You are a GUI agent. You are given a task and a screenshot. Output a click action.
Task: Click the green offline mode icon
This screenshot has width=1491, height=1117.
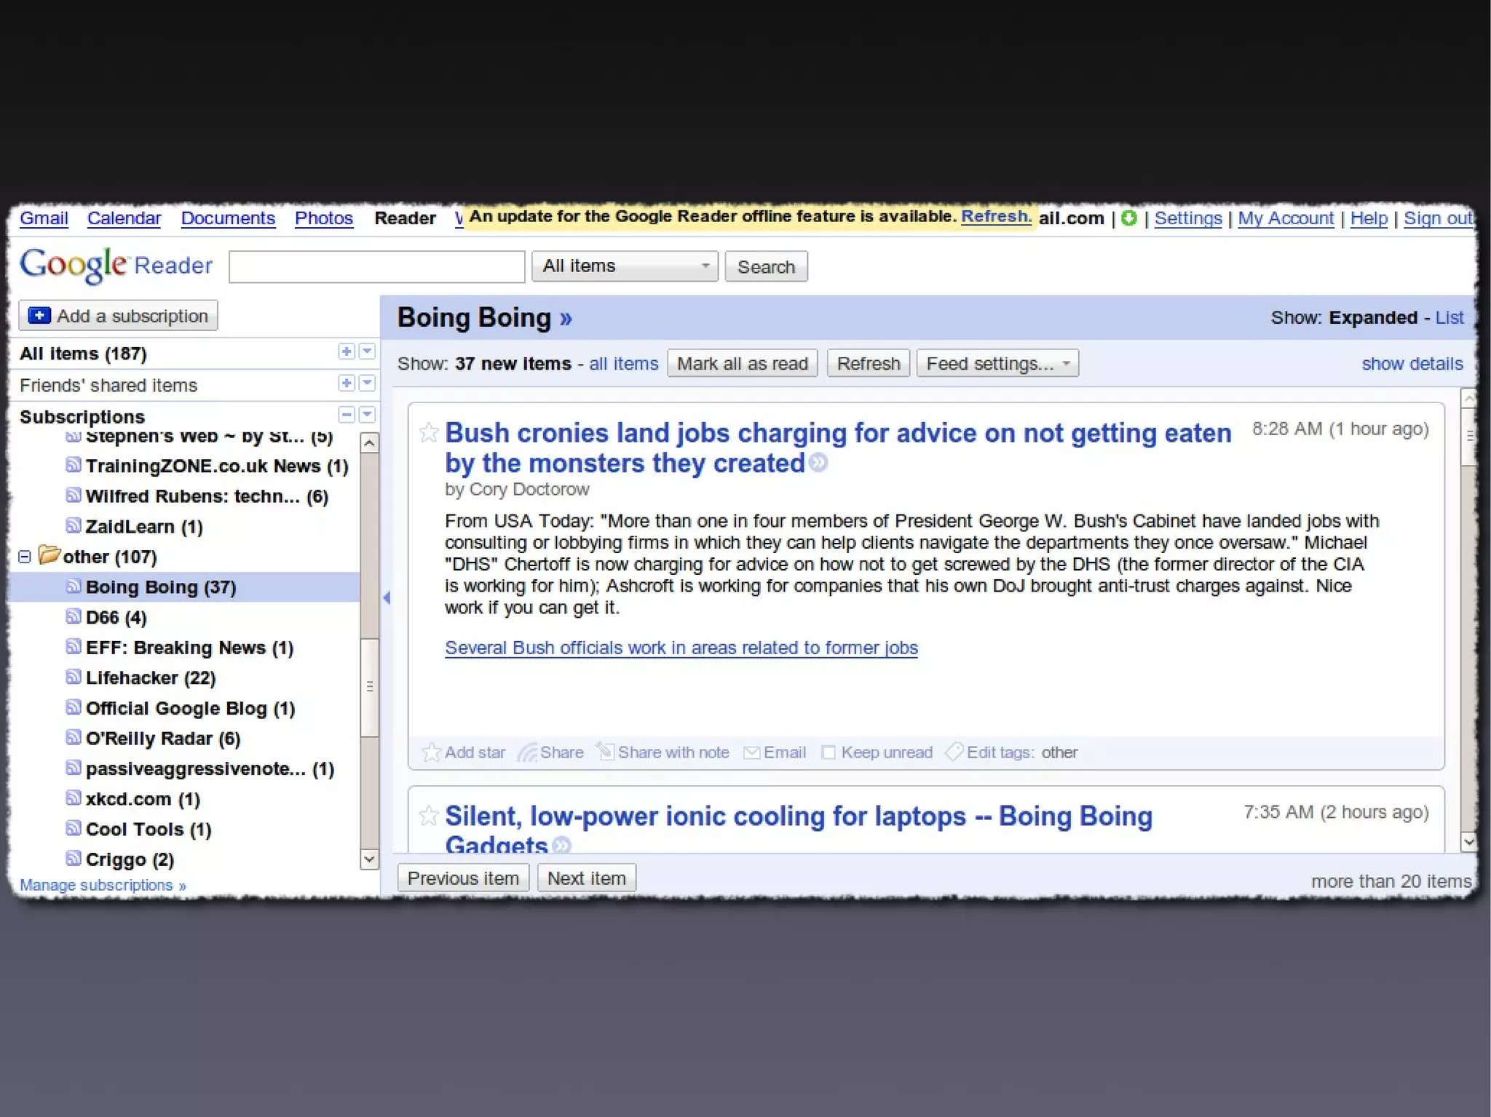pyautogui.click(x=1128, y=218)
